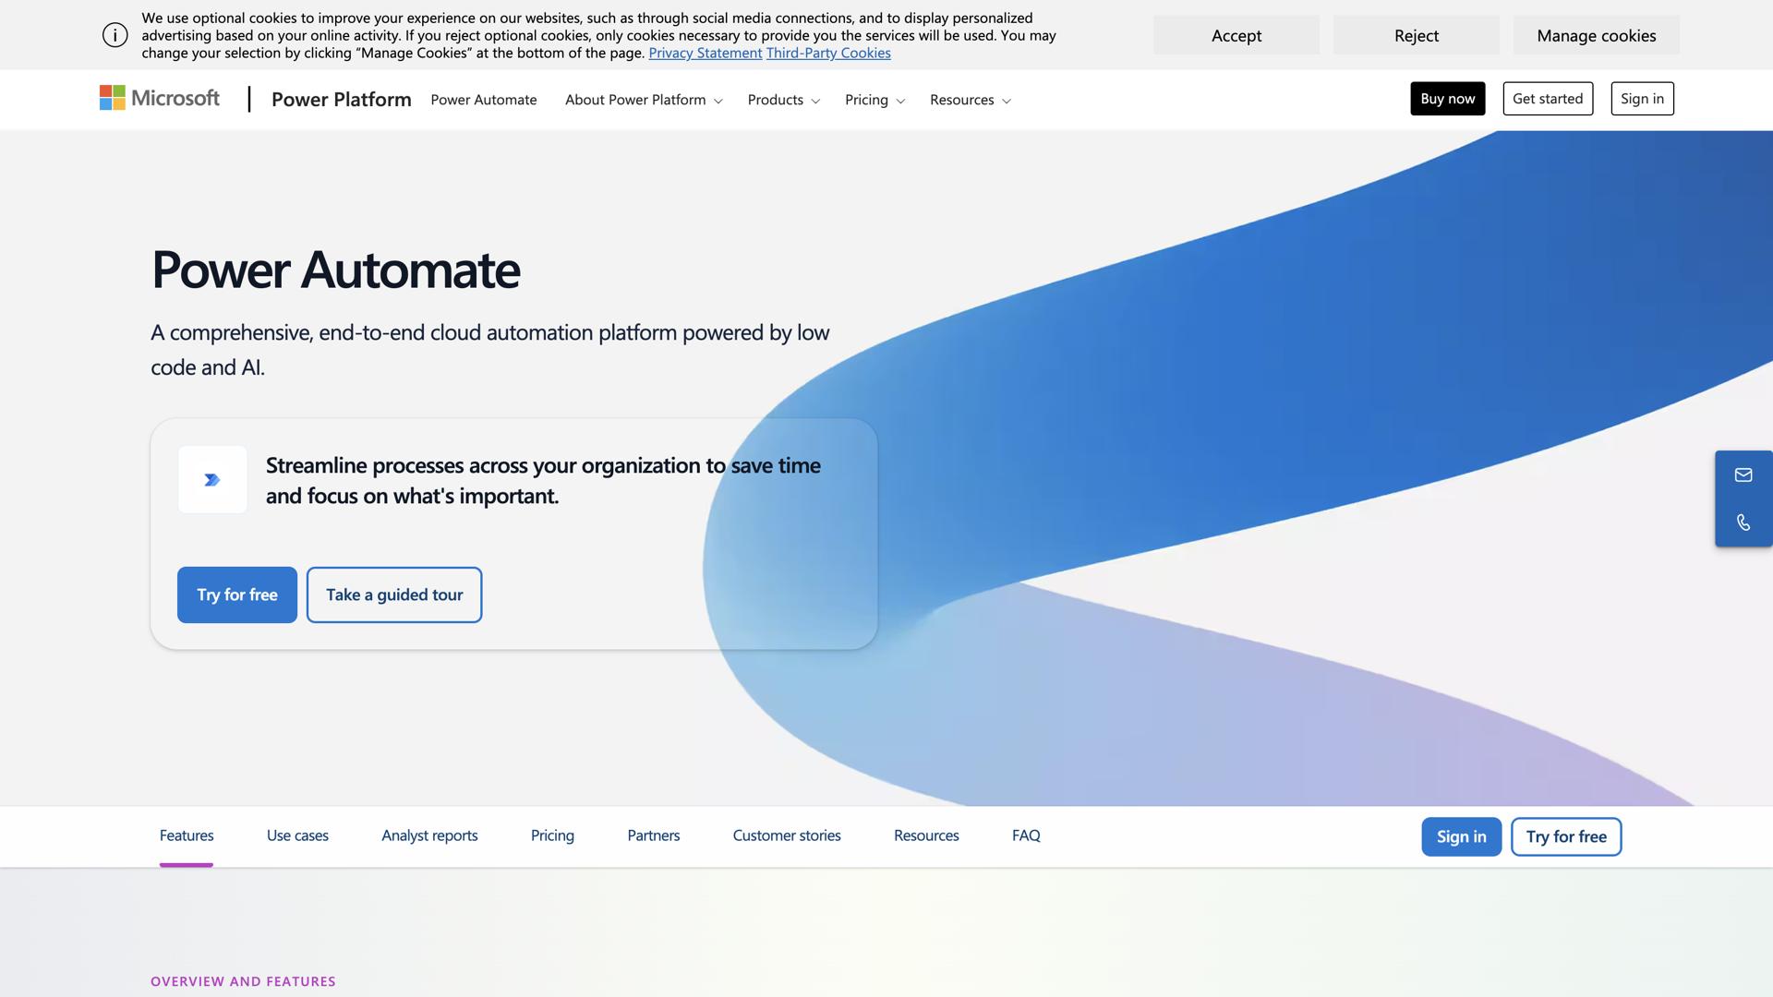The width and height of the screenshot is (1773, 997).
Task: Click Take a guided tour
Action: (394, 595)
